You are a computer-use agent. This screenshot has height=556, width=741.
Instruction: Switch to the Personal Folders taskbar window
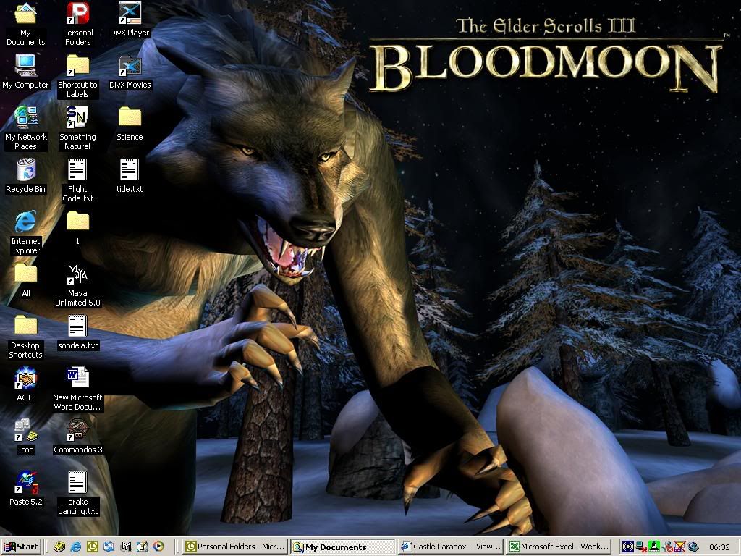pyautogui.click(x=237, y=547)
